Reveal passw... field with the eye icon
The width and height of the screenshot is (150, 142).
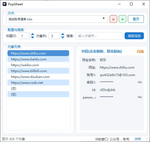[140, 97]
